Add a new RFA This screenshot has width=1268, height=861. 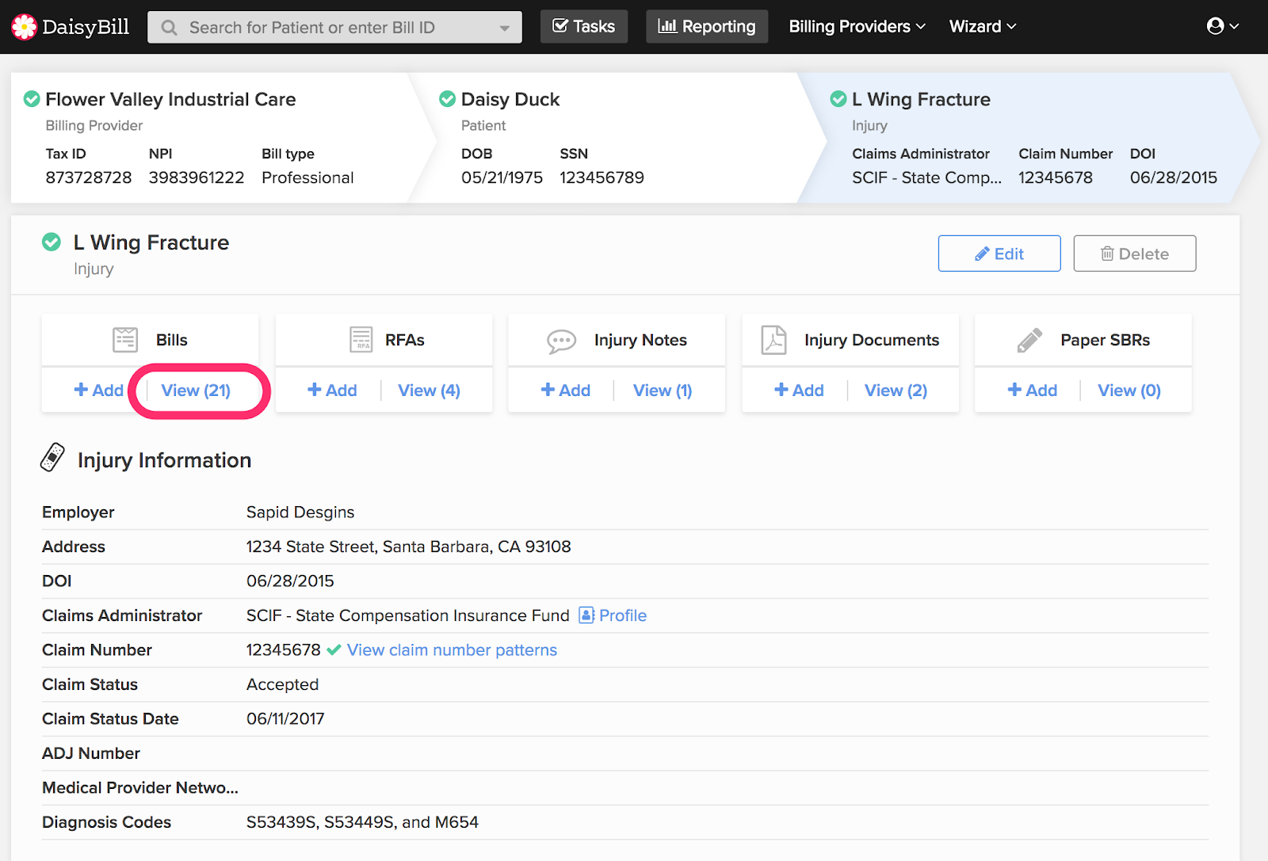click(332, 390)
